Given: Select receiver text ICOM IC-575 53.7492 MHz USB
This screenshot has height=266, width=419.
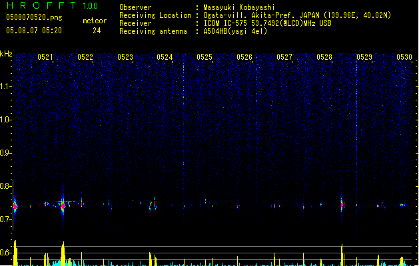Looking at the screenshot, I should (267, 23).
